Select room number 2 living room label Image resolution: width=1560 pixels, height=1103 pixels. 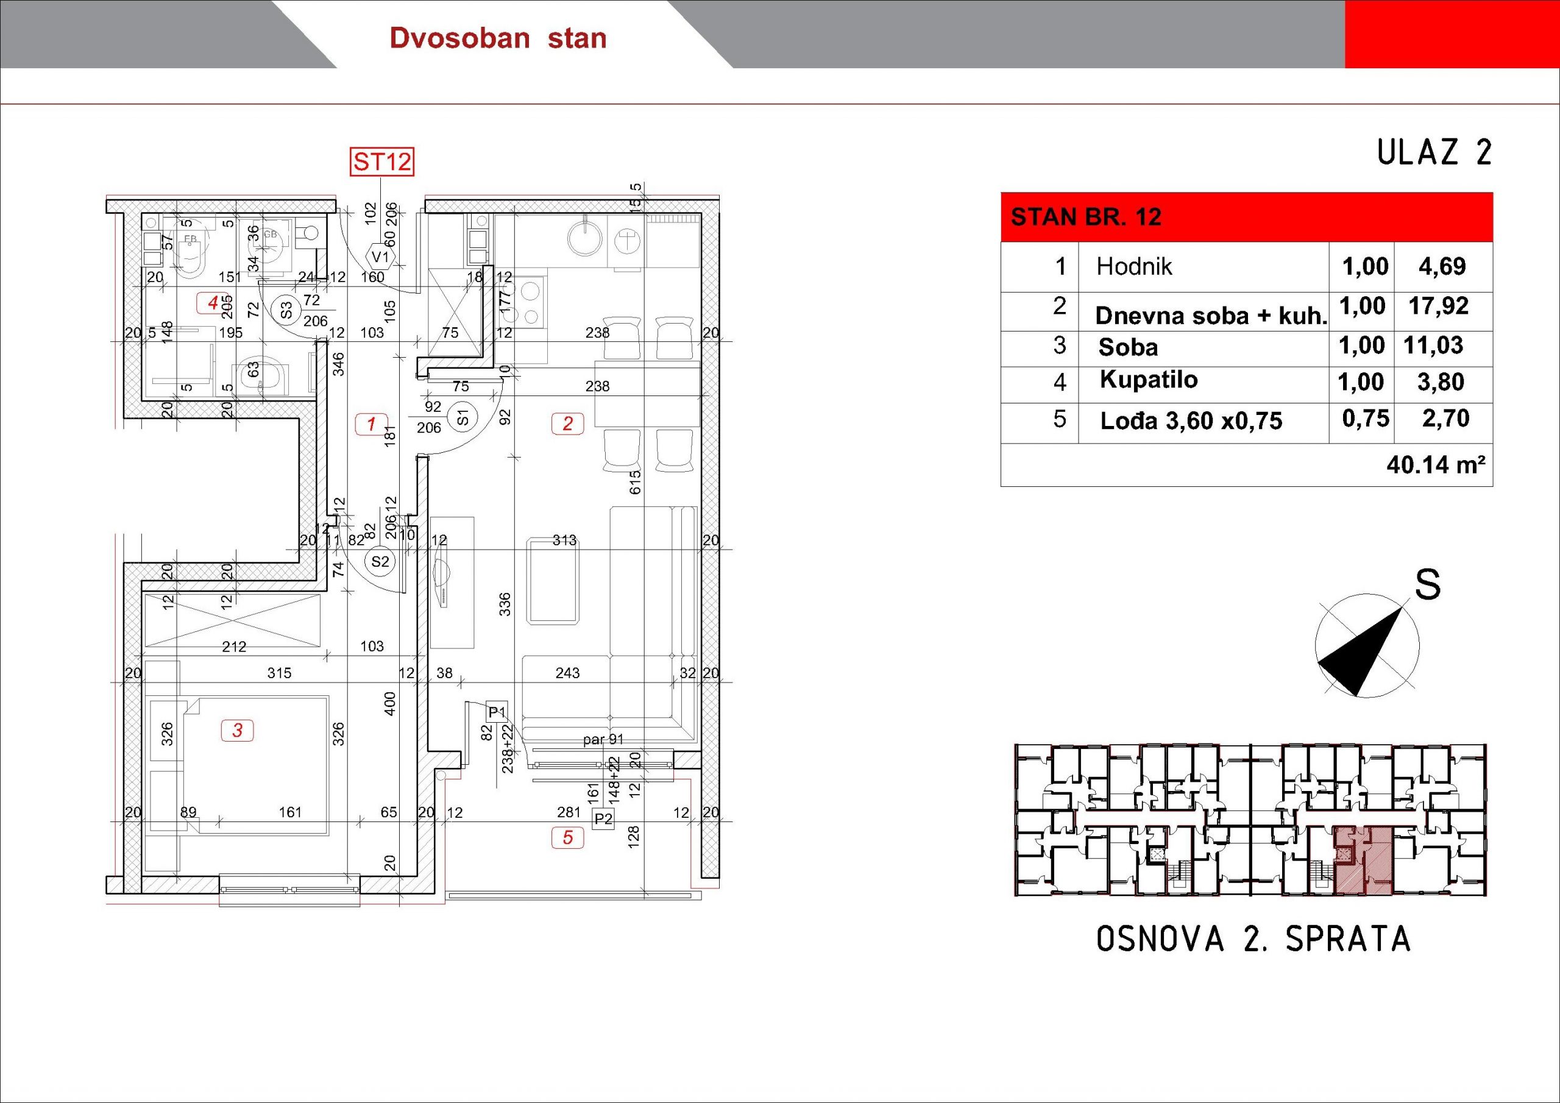(x=567, y=424)
